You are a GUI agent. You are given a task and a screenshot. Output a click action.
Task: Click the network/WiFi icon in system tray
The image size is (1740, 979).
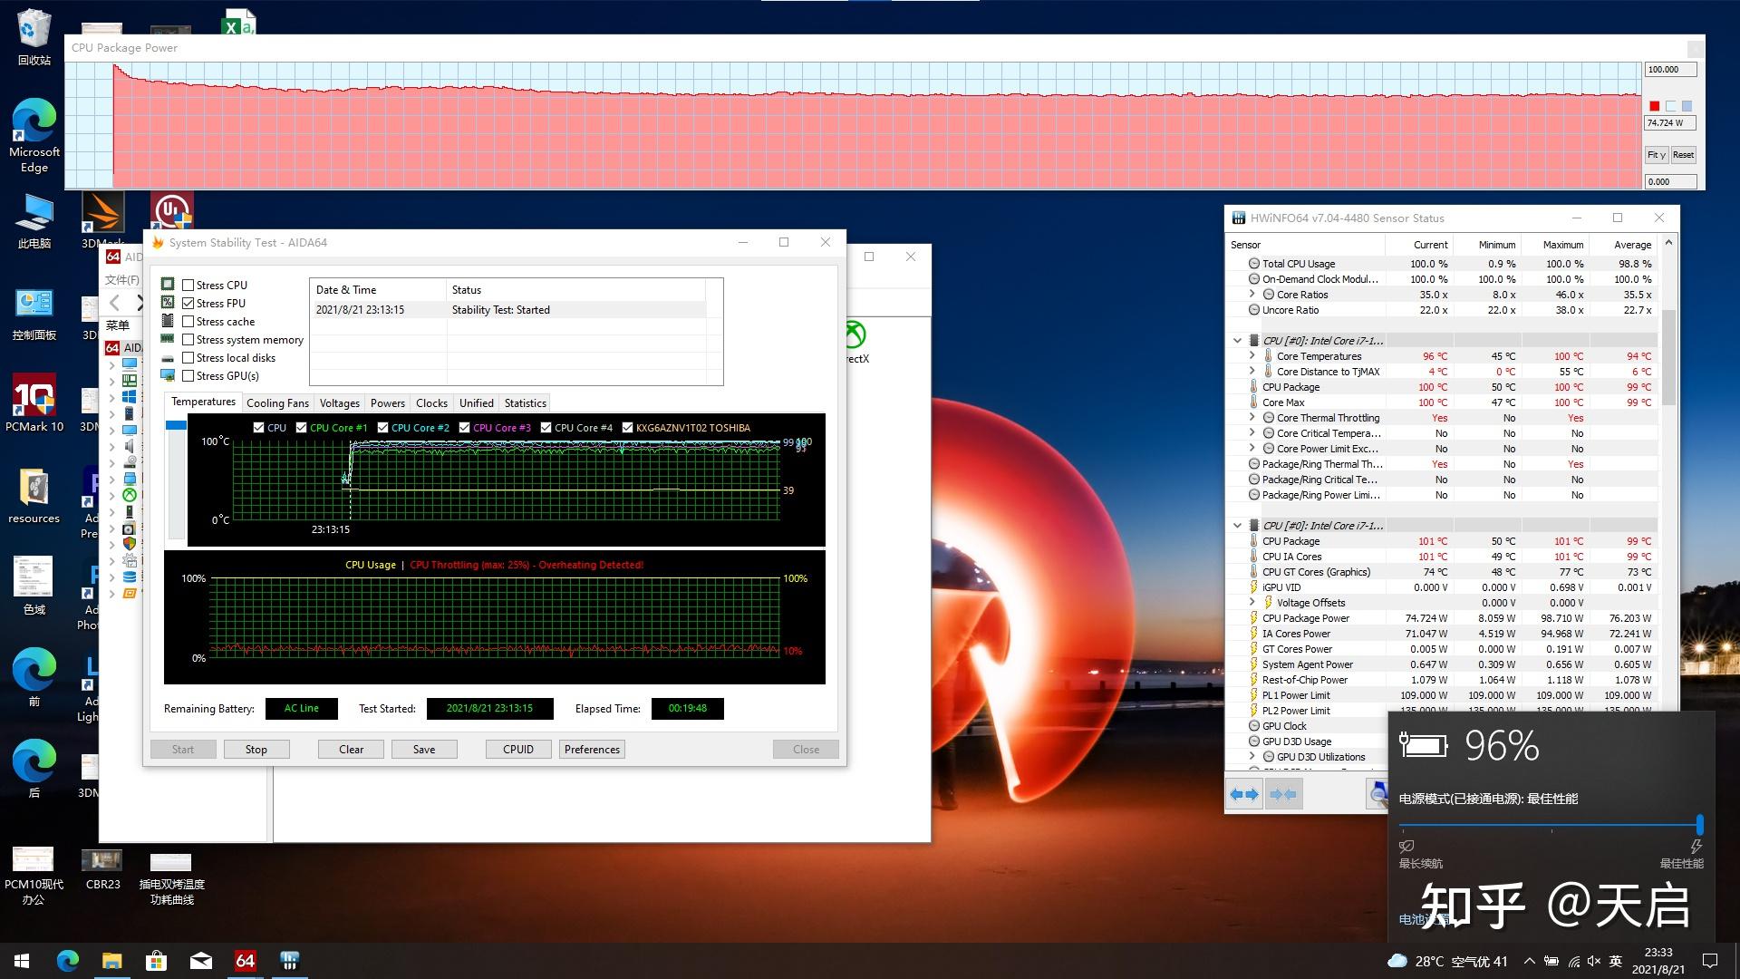[1580, 961]
